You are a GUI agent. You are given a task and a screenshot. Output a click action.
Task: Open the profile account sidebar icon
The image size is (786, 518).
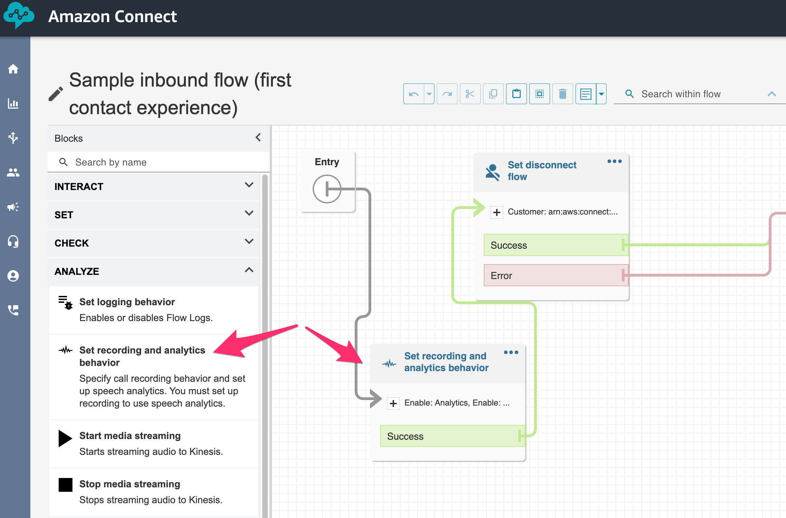tap(13, 276)
